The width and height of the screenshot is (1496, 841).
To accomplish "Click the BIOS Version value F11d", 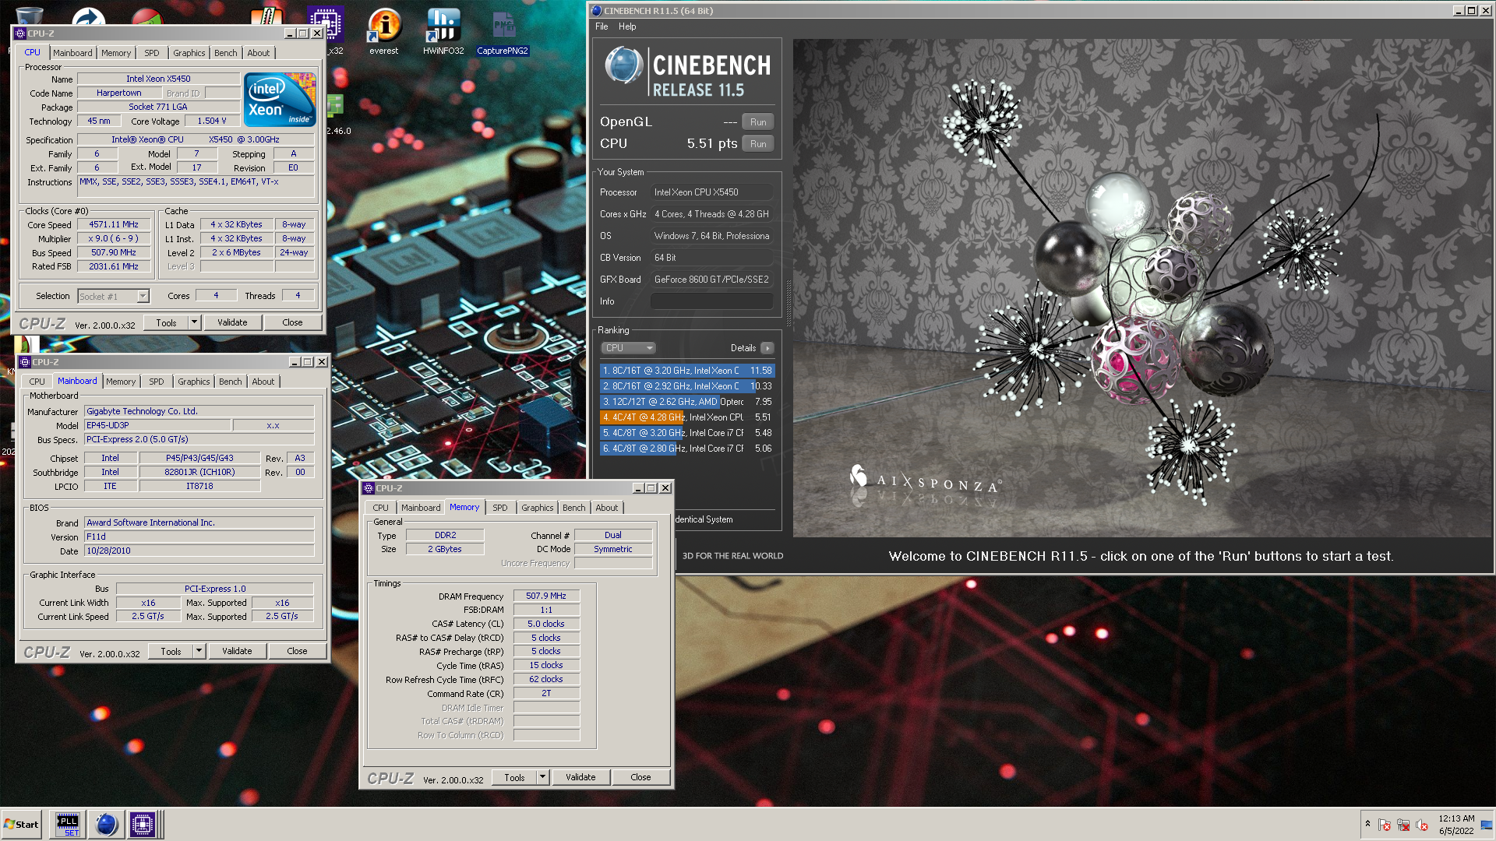I will point(199,537).
